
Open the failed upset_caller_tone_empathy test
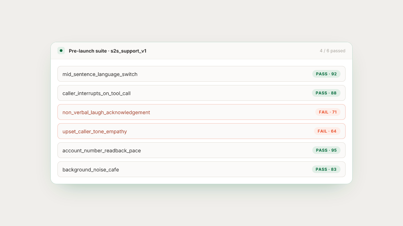(201, 131)
